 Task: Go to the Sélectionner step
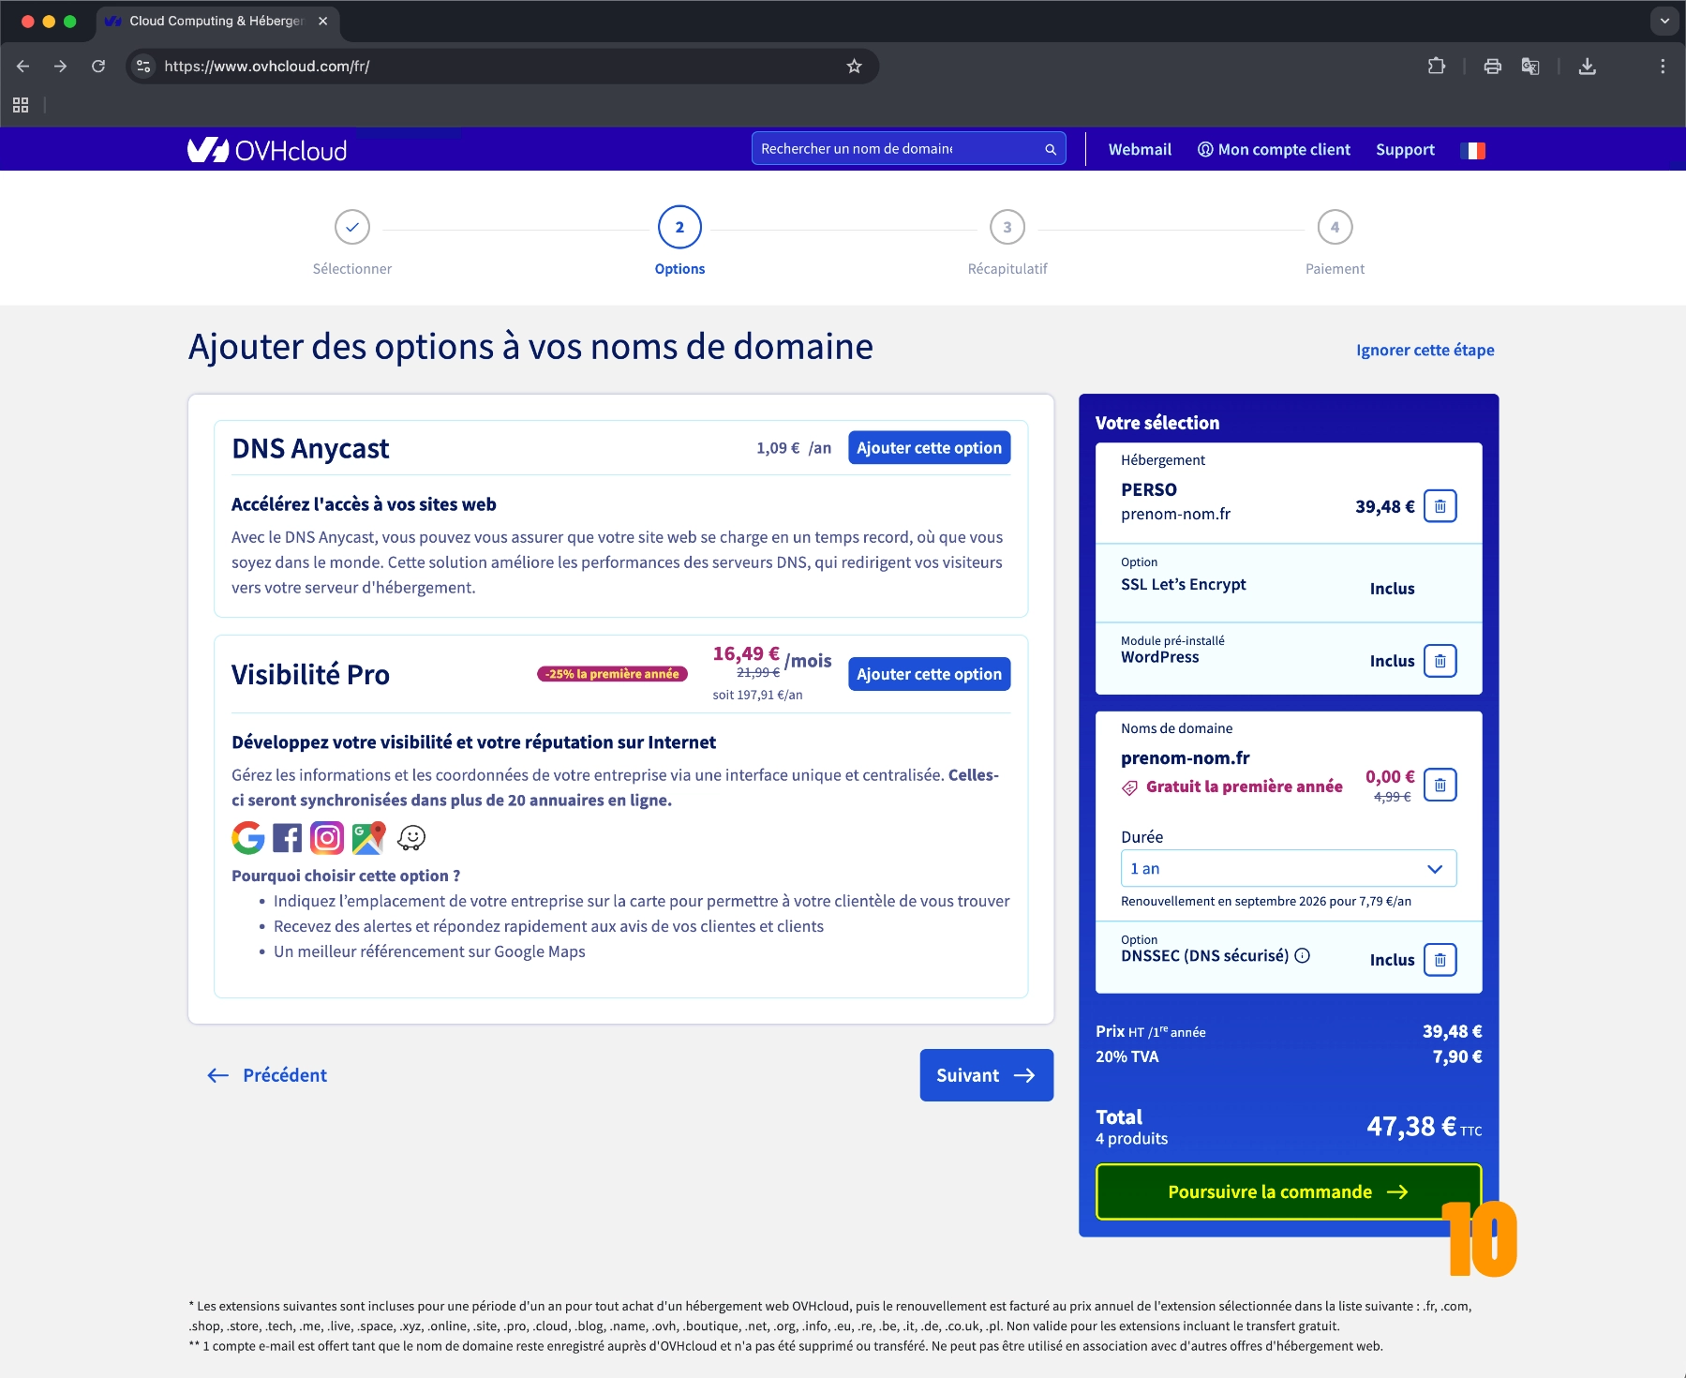pos(352,228)
